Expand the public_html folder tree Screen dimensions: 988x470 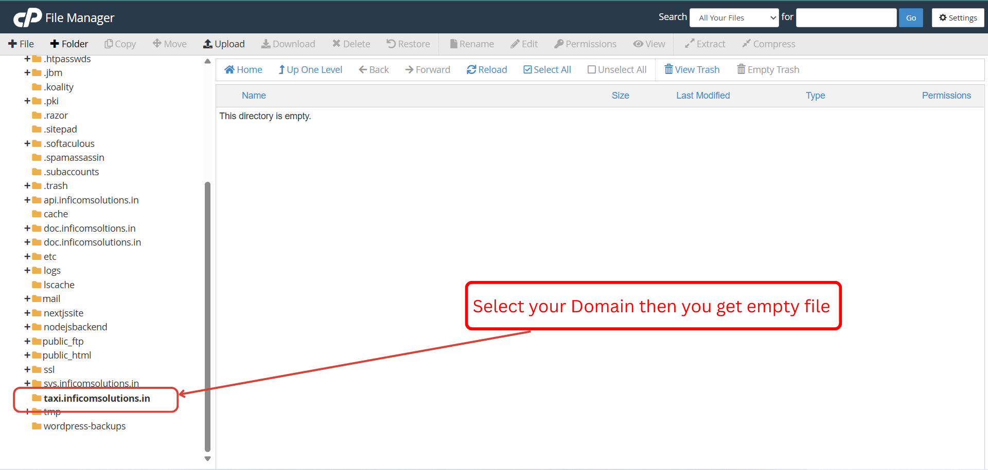point(28,355)
